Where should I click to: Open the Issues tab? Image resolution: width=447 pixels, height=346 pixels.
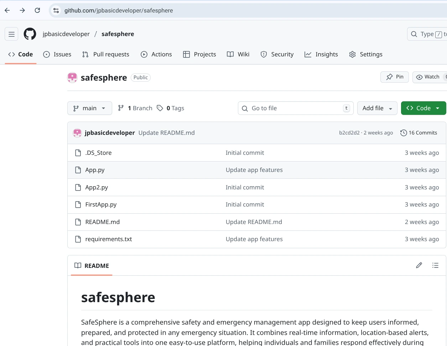[57, 54]
